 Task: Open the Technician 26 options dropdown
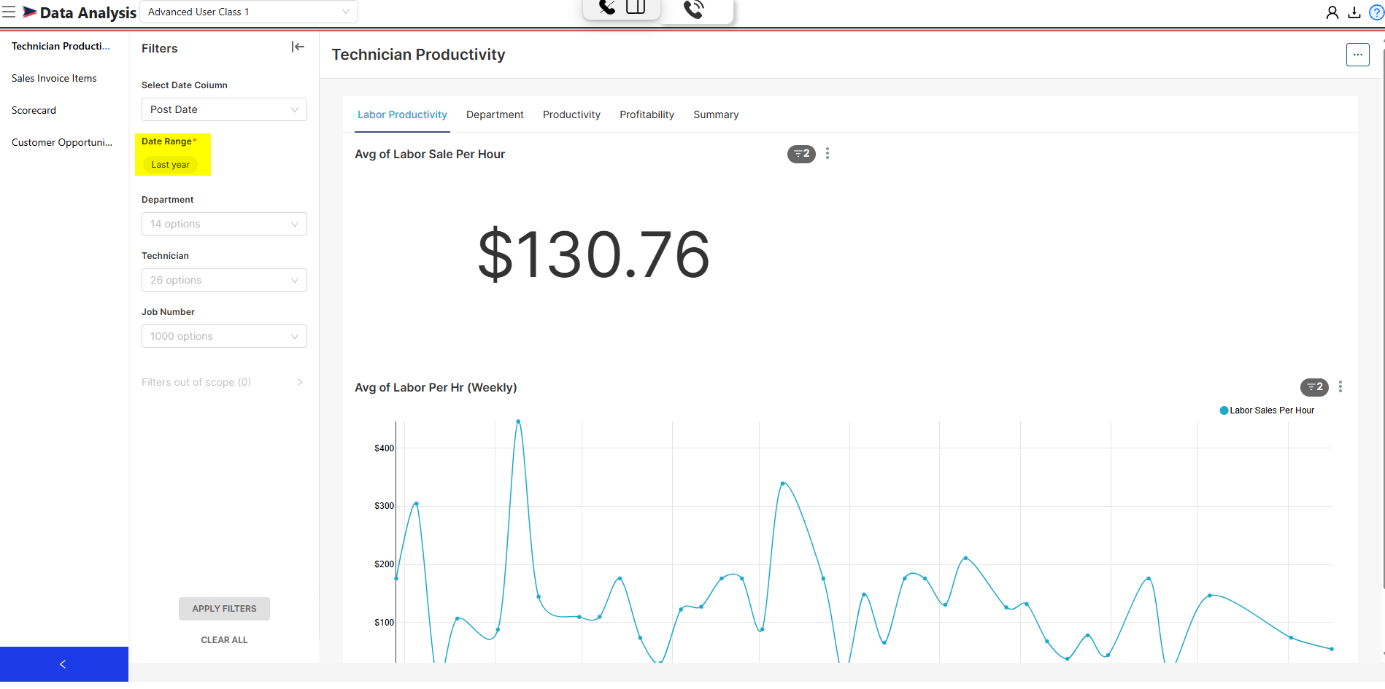(224, 280)
